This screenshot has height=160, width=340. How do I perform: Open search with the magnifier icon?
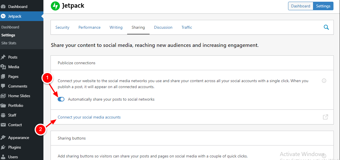(x=326, y=27)
